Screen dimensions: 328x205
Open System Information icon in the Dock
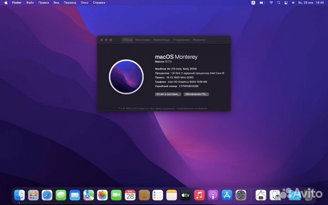point(261,195)
